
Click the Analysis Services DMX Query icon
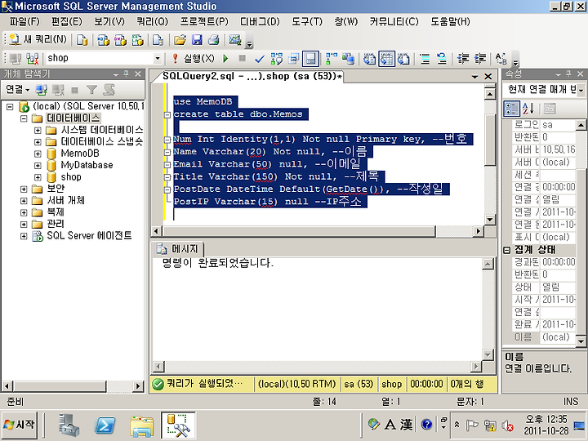click(x=120, y=40)
